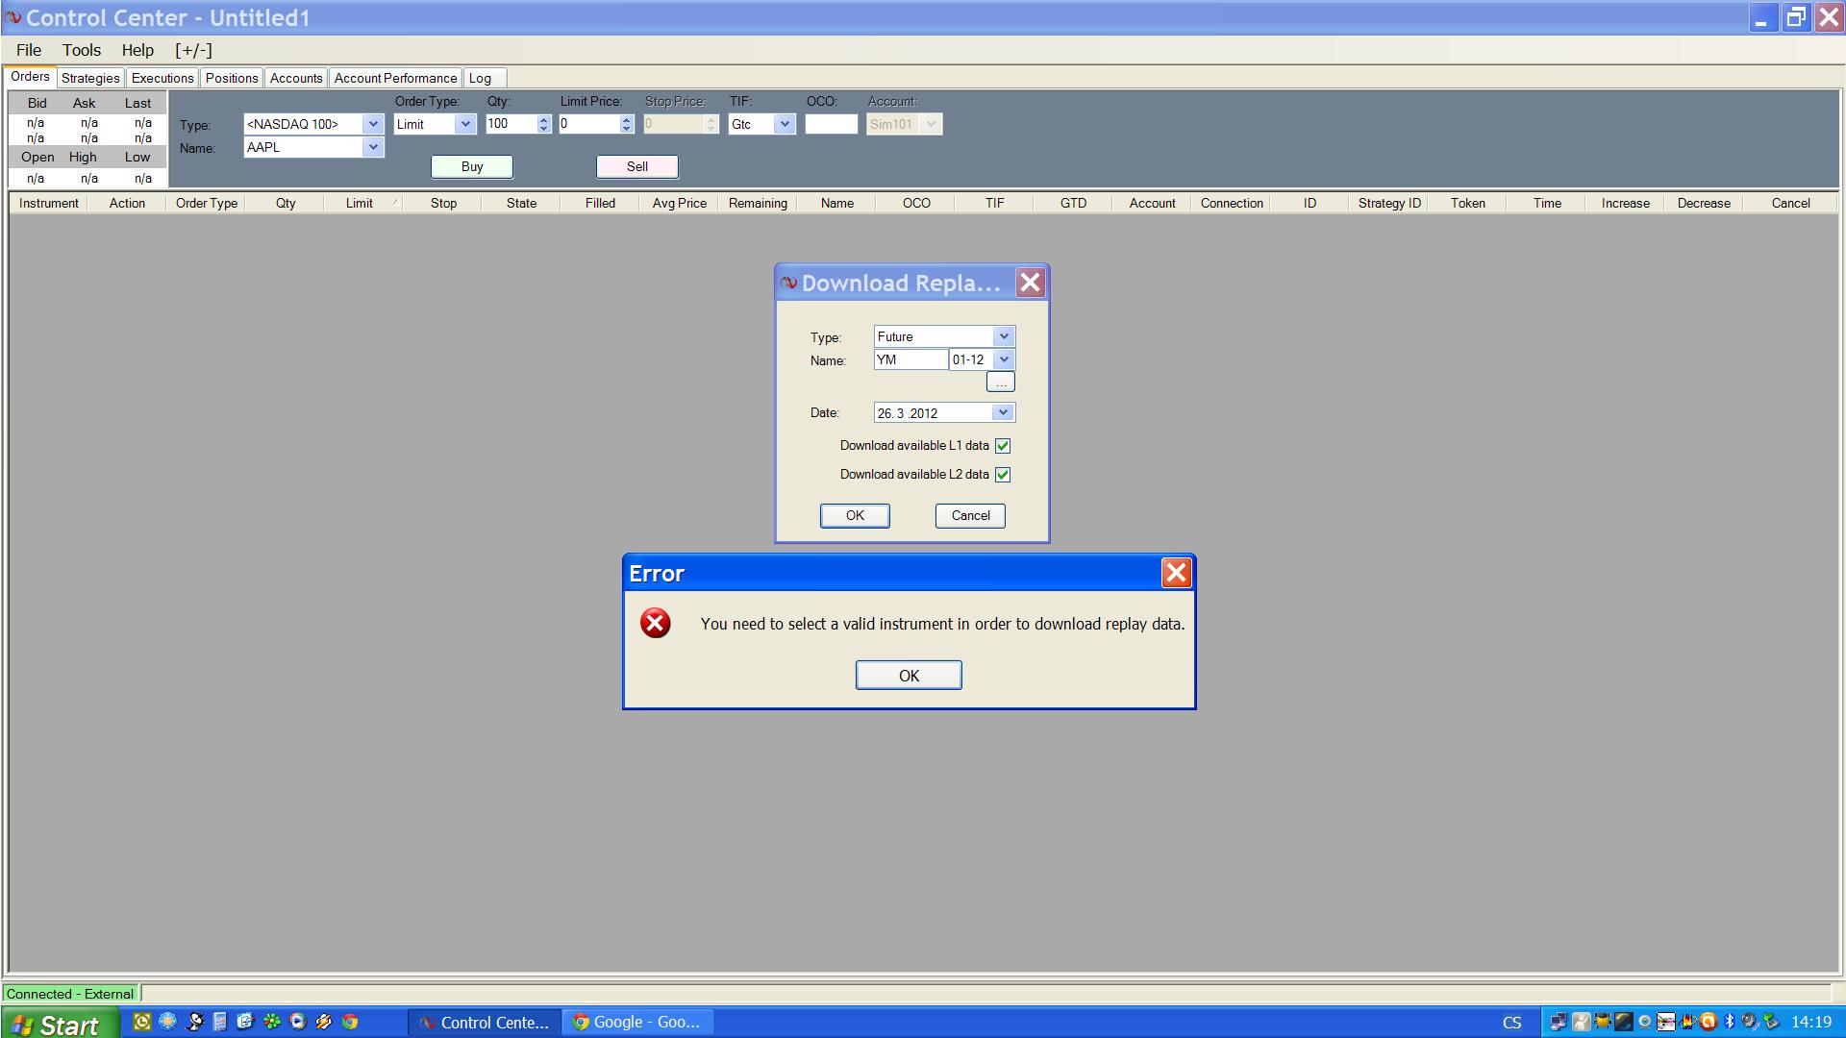
Task: Switch to the Account Performance tab
Action: pos(395,78)
